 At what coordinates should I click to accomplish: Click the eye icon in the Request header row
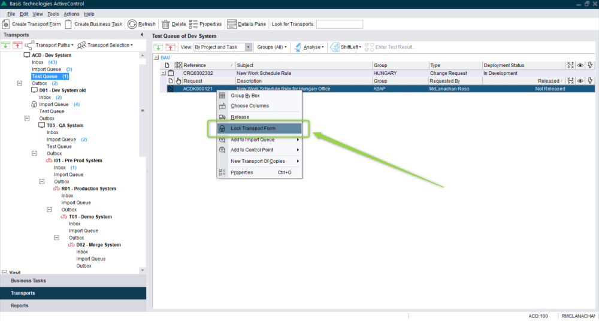coord(580,81)
